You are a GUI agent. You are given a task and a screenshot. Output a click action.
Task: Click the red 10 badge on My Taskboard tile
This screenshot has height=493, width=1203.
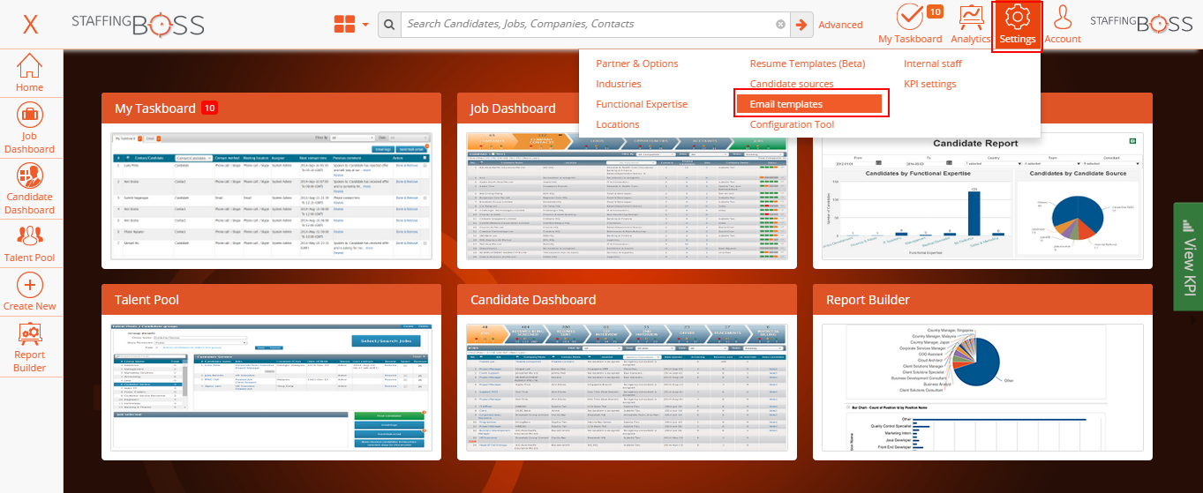(x=209, y=108)
